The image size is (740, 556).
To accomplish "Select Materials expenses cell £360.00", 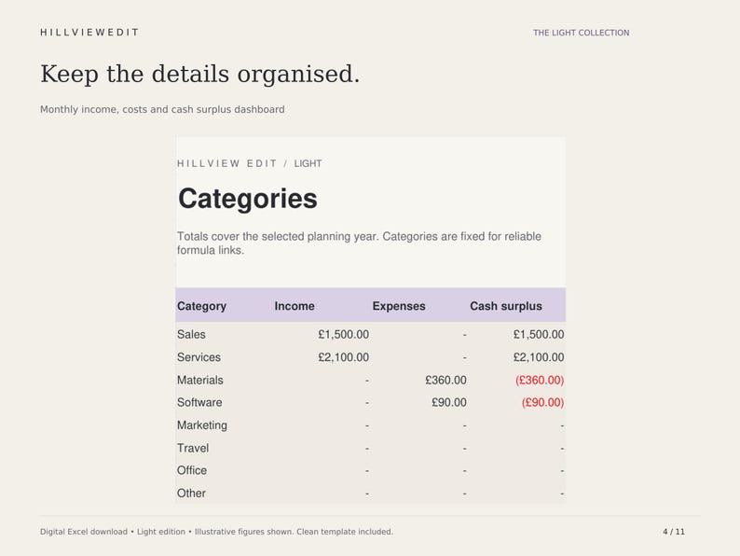I will click(445, 380).
